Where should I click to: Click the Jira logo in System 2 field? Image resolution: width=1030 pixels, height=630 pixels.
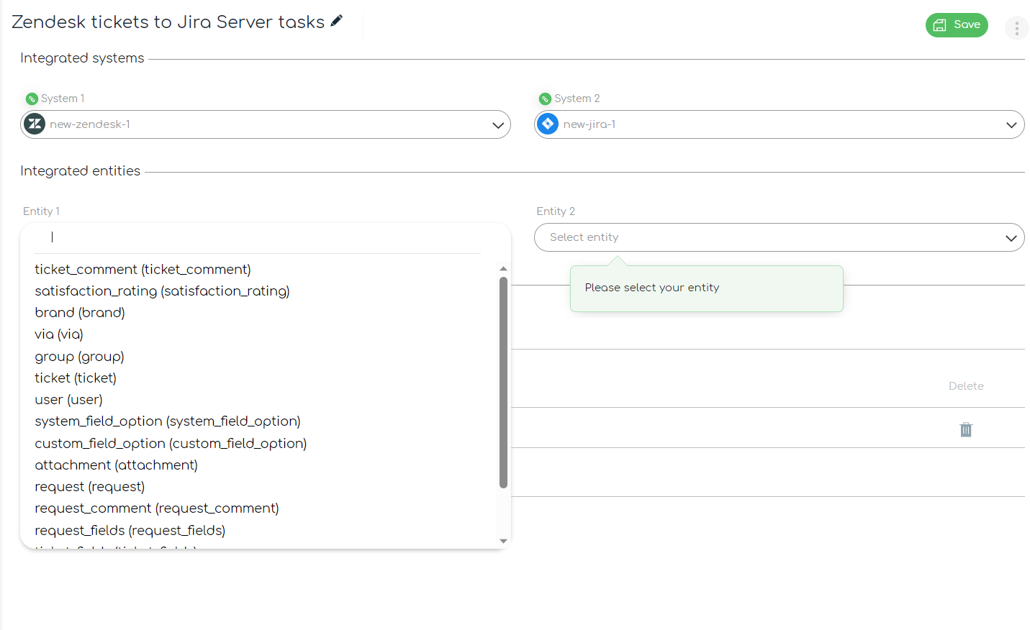tap(547, 124)
